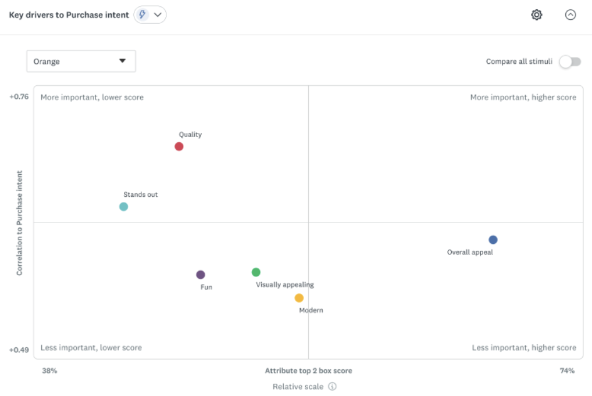The height and width of the screenshot is (396, 592).
Task: Toggle Compare all stimuli switch
Action: [x=570, y=62]
